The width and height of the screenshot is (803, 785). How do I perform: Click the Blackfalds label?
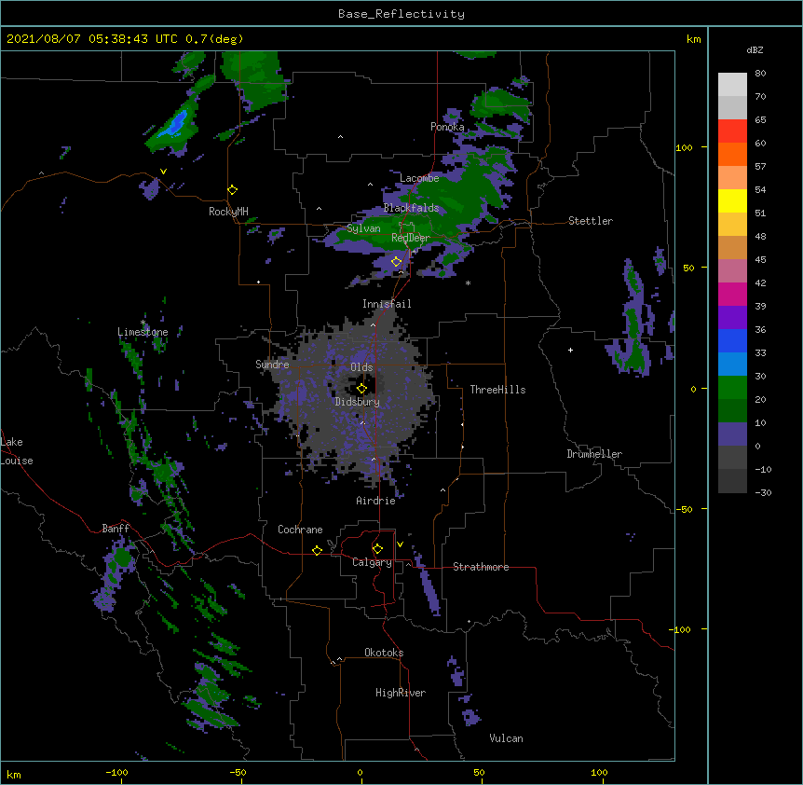[x=411, y=208]
